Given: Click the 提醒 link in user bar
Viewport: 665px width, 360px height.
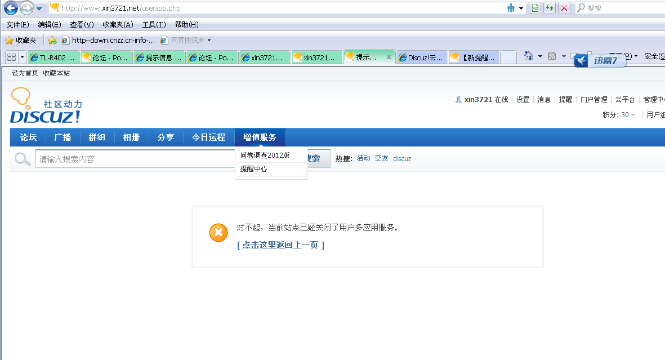Looking at the screenshot, I should coord(565,99).
